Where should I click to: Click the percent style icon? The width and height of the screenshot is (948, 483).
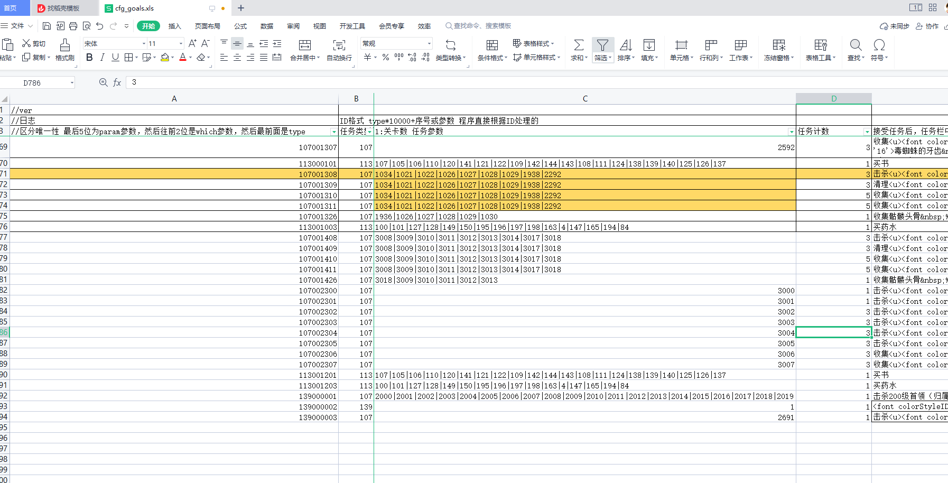click(386, 58)
